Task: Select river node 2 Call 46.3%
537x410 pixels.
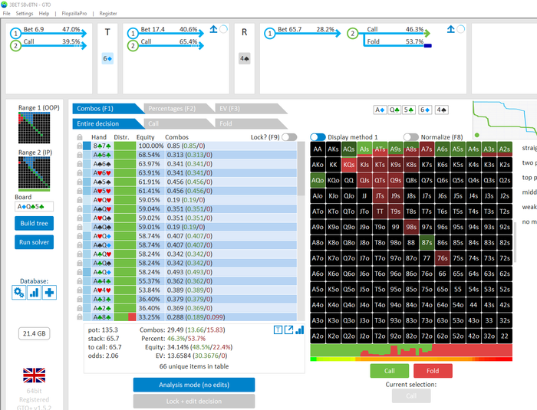Action: click(x=389, y=31)
